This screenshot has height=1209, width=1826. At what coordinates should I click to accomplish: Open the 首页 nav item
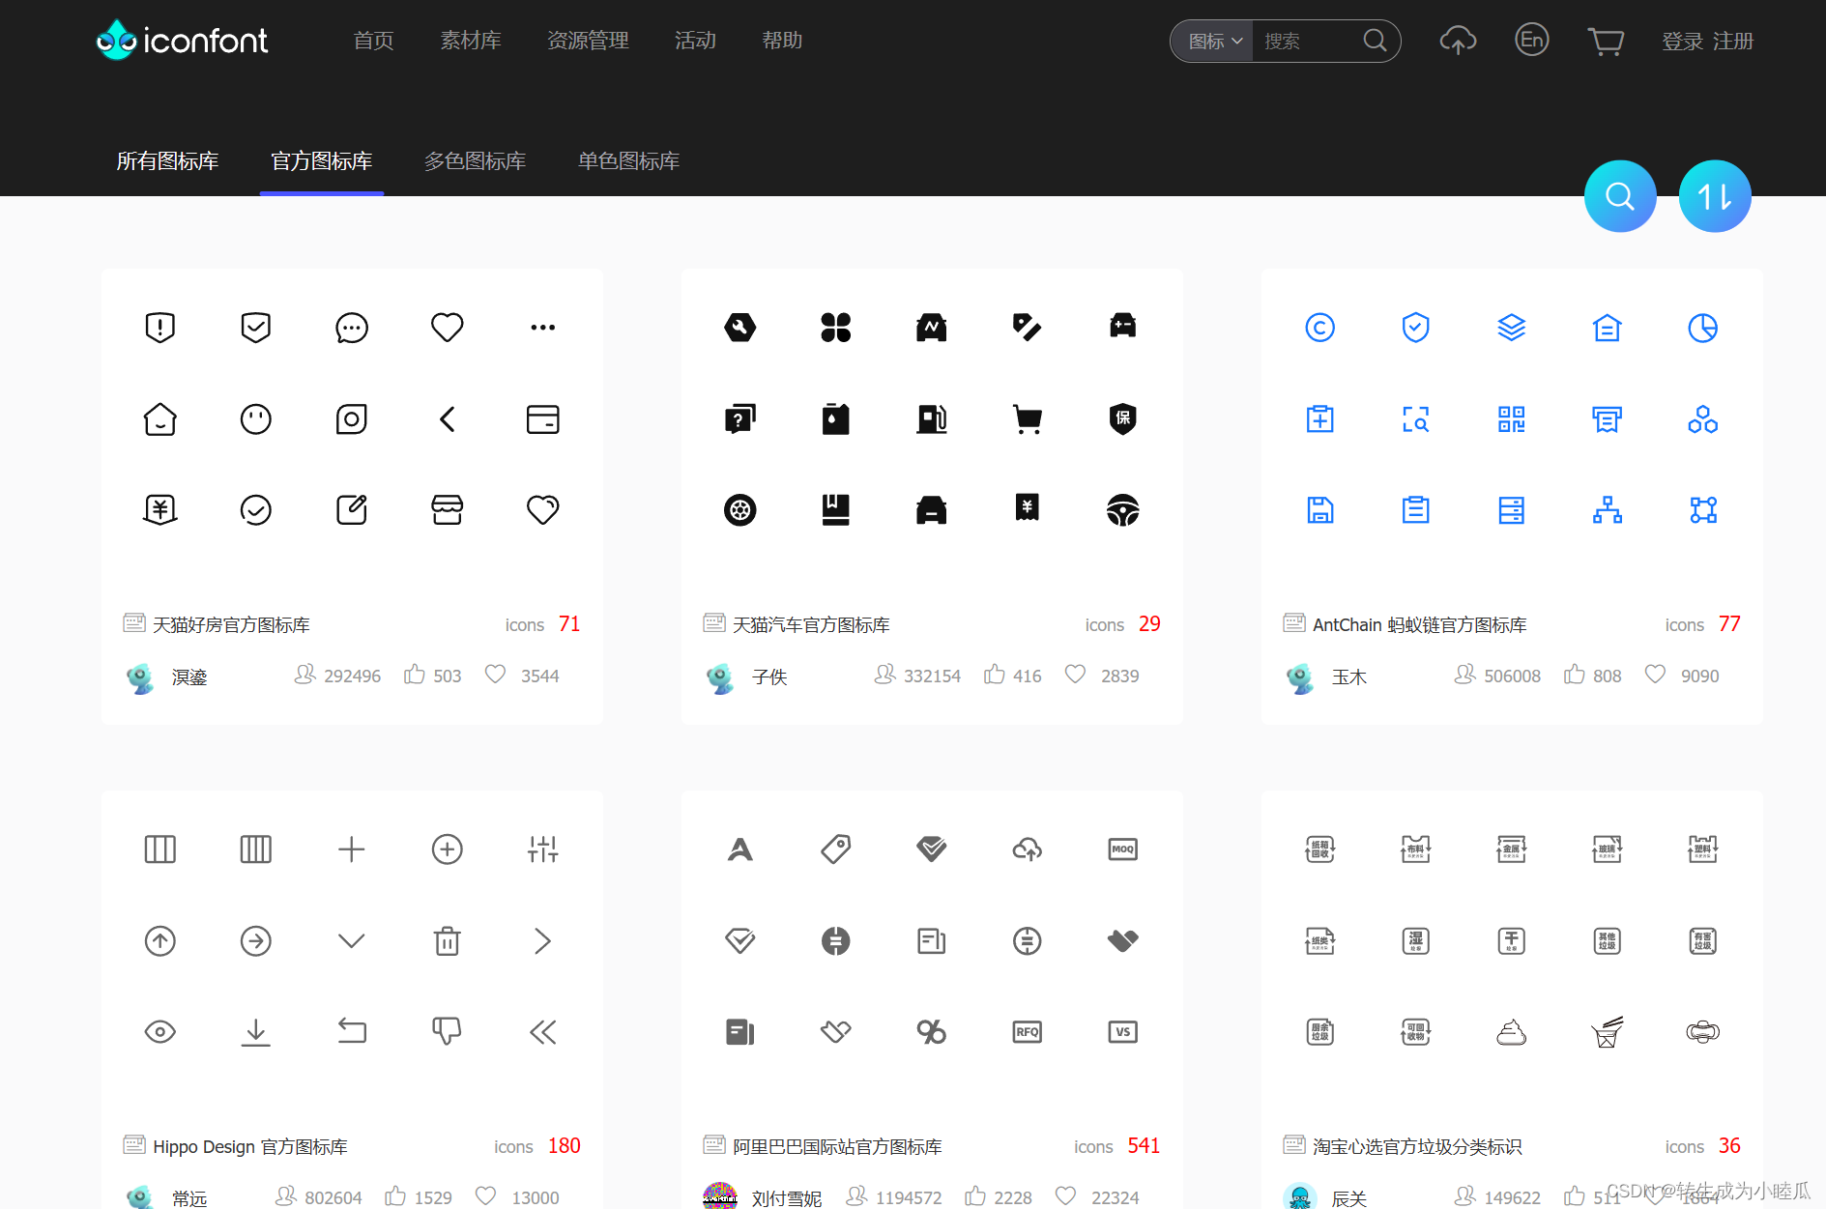(374, 41)
